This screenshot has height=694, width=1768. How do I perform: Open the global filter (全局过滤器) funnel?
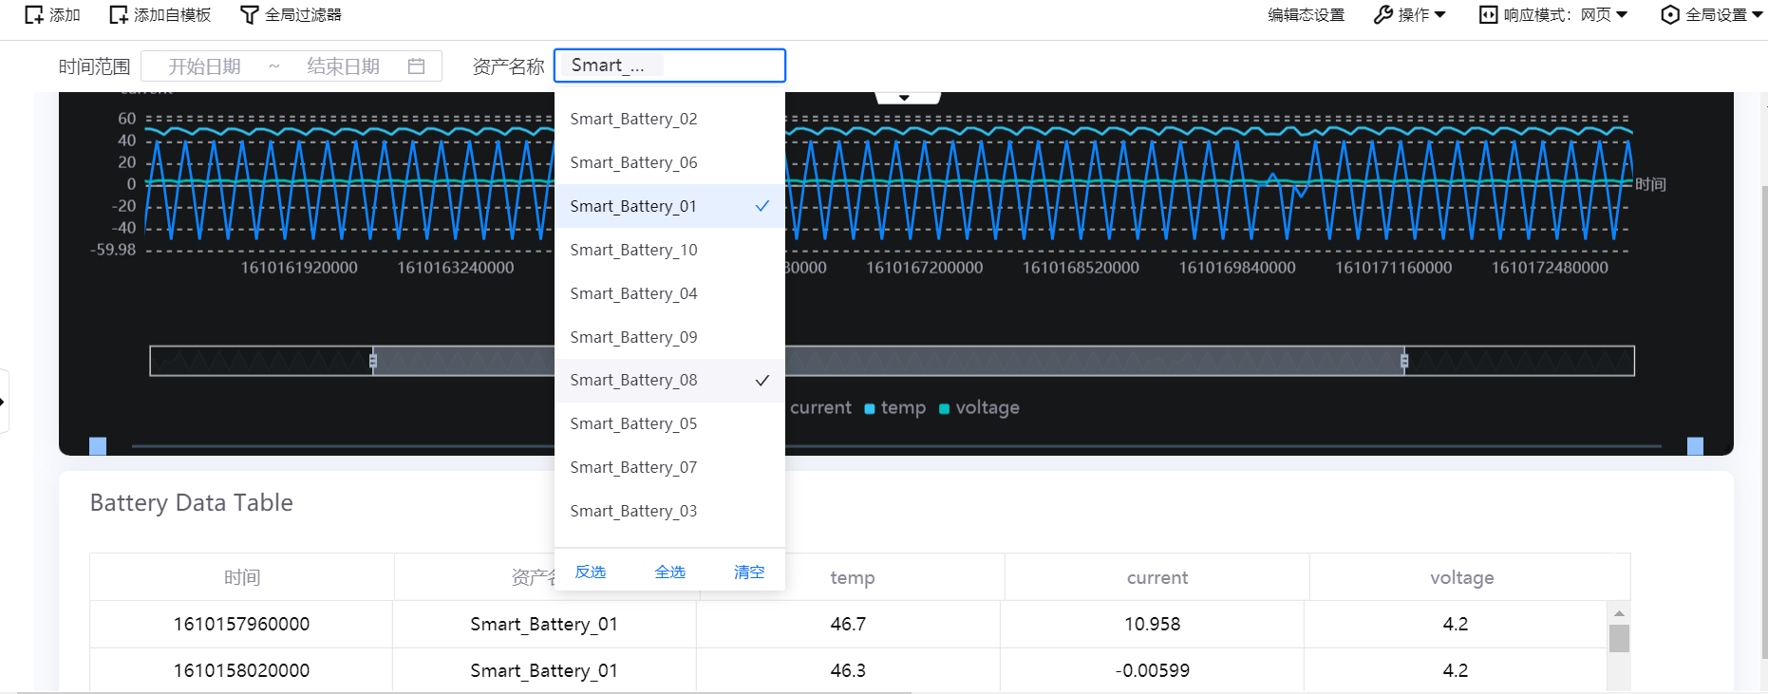click(249, 15)
